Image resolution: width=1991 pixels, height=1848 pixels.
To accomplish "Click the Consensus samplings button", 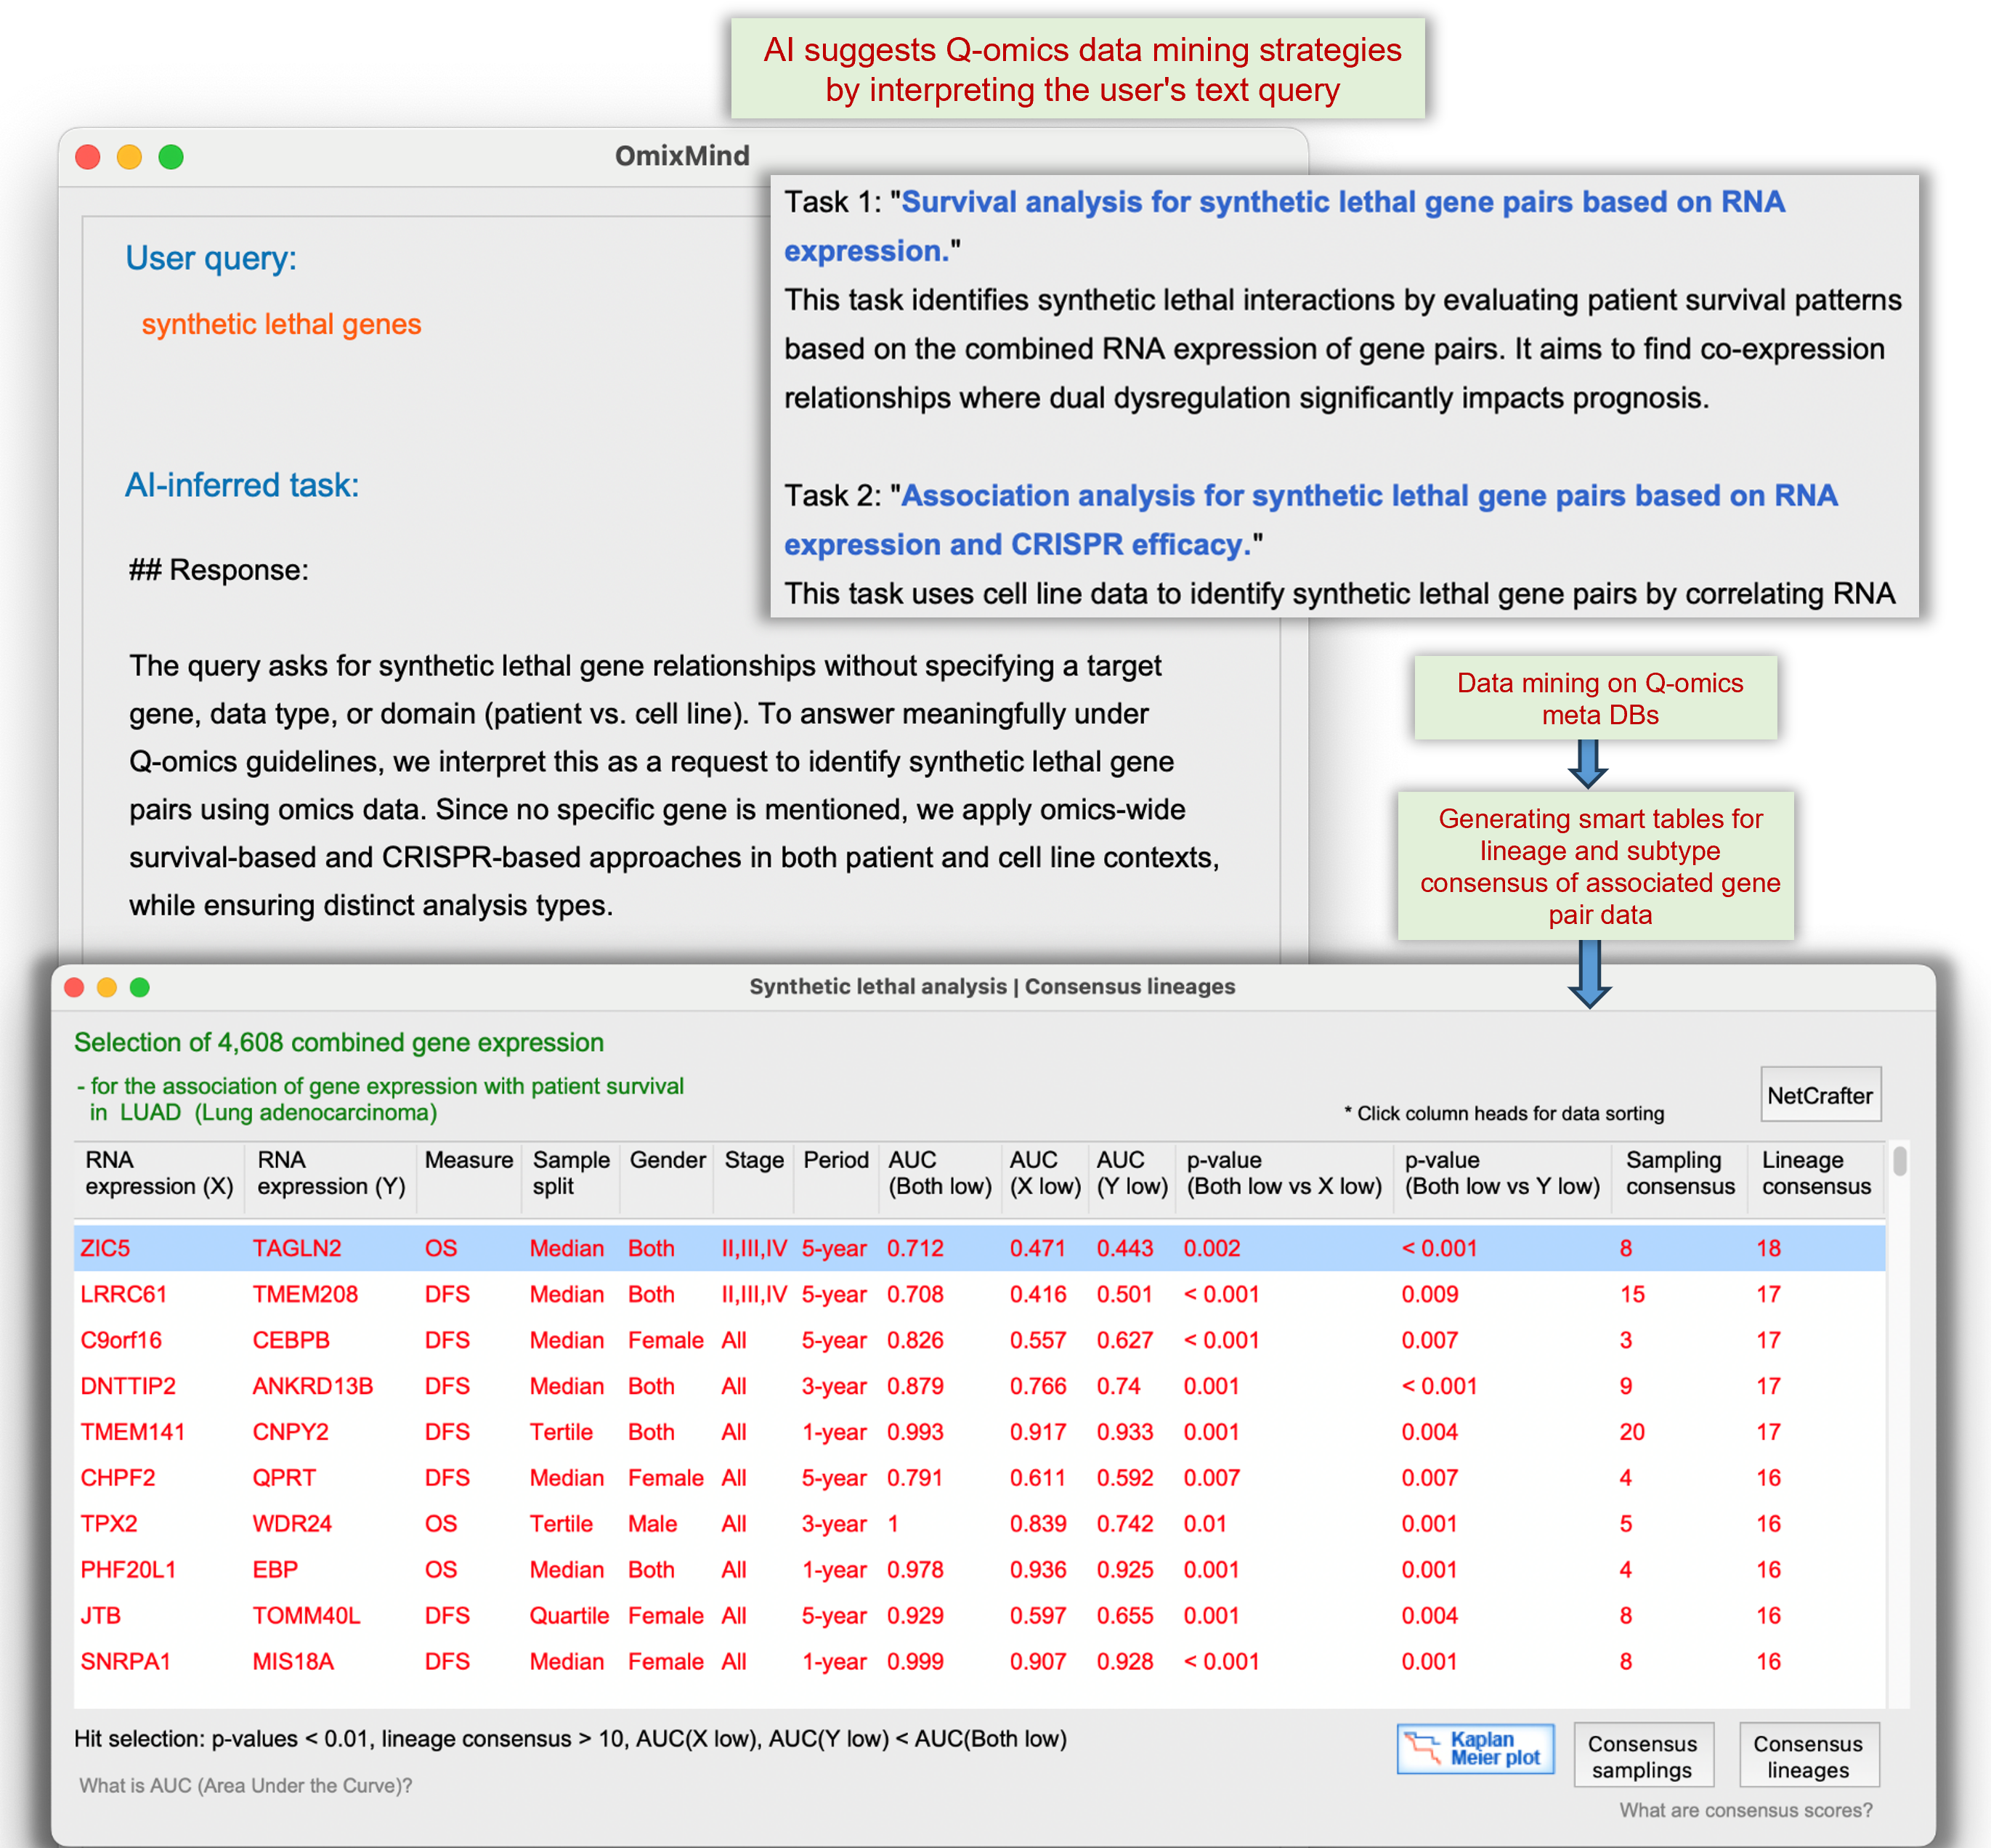I will coord(1643,1756).
